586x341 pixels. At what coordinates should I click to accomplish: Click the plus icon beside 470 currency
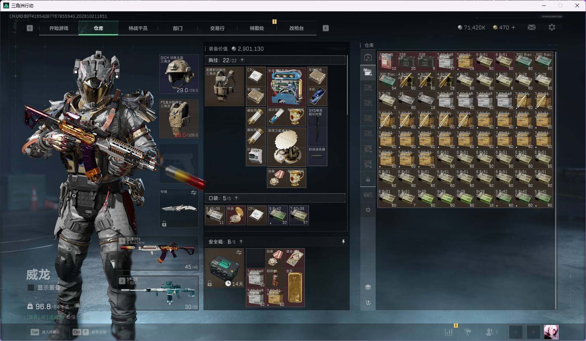[513, 27]
